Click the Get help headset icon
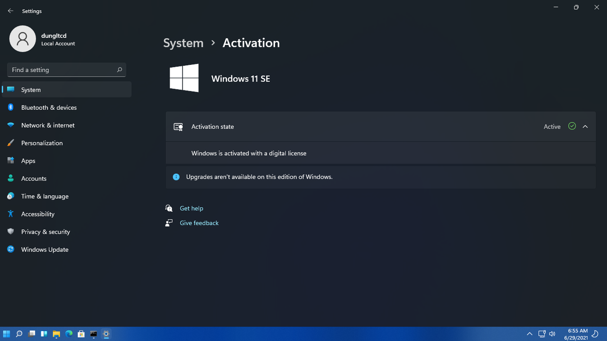Screen dimensions: 607x341 pyautogui.click(x=169, y=208)
